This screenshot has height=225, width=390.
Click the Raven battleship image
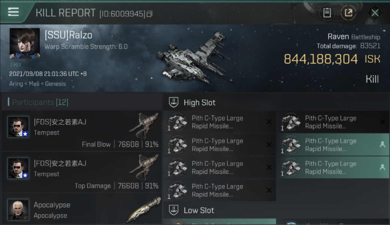(x=194, y=58)
